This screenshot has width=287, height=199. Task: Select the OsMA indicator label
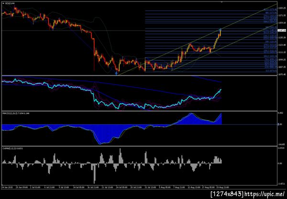(12, 148)
